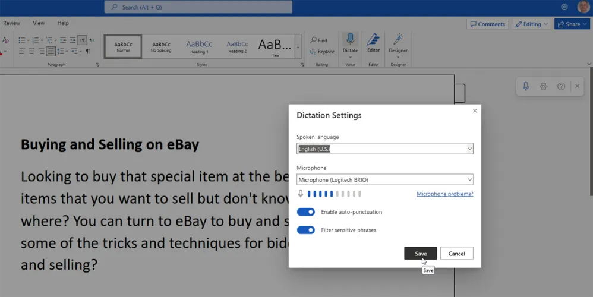Expand the Editing mode dropdown
593x297 pixels.
(x=532, y=24)
